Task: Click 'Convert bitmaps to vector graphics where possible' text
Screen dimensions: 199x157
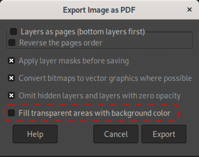Action: [105, 78]
